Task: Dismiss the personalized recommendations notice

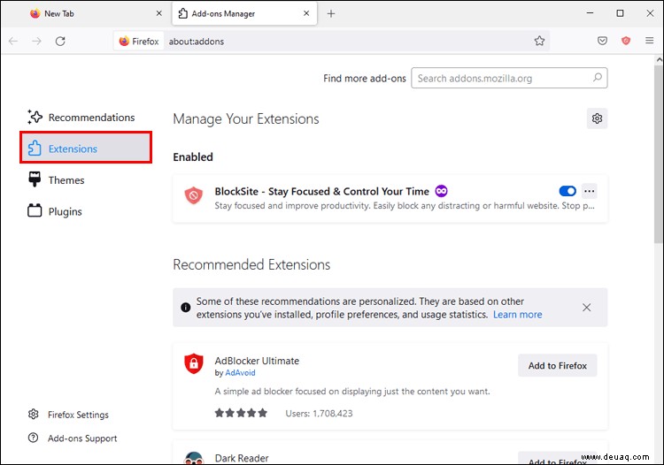Action: [586, 308]
